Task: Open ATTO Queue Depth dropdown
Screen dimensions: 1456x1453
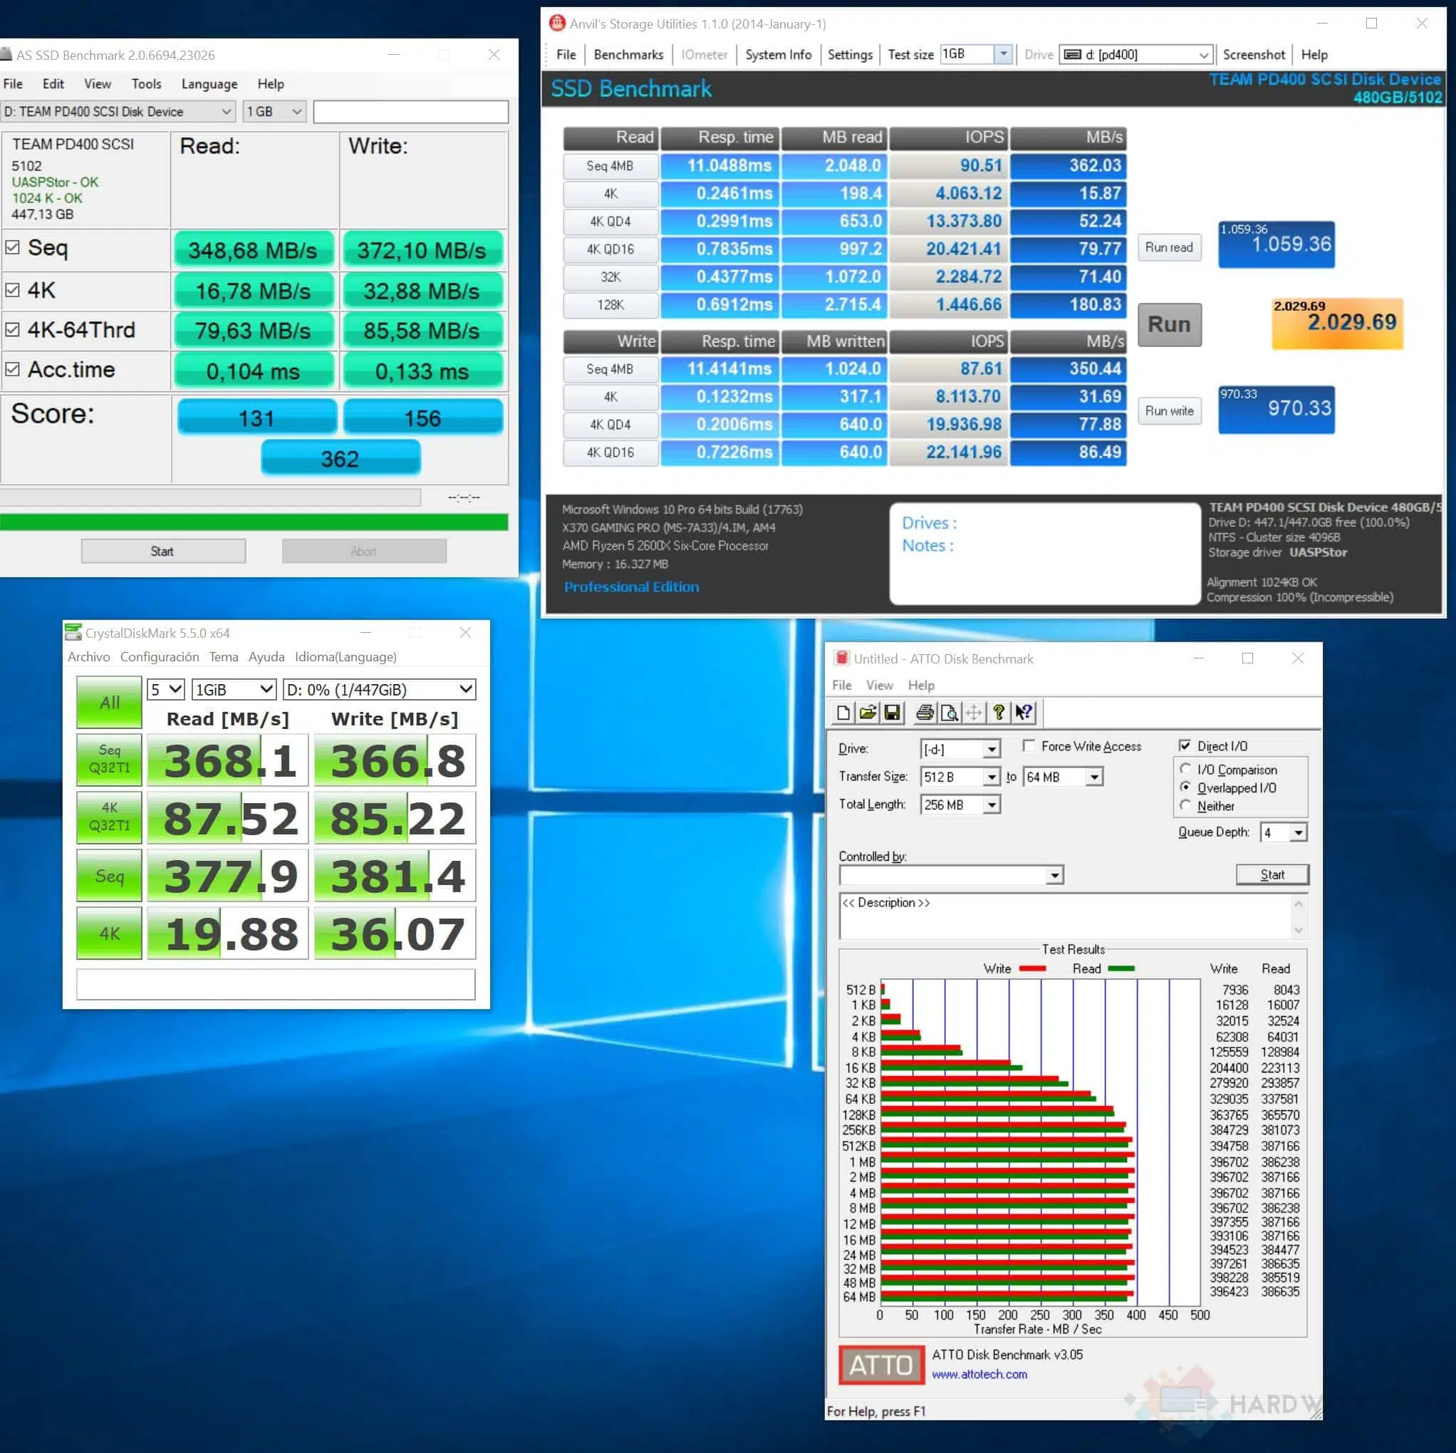Action: [1284, 832]
